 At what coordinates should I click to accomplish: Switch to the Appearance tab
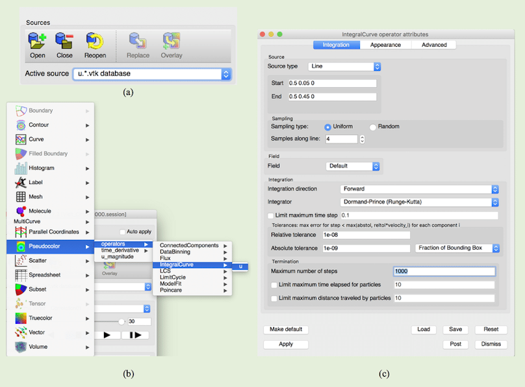coord(385,45)
